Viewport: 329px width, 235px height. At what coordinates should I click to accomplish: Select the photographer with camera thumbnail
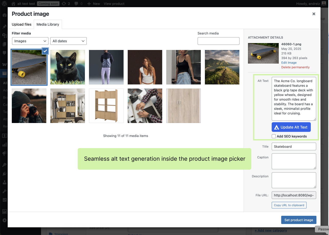tap(29, 106)
